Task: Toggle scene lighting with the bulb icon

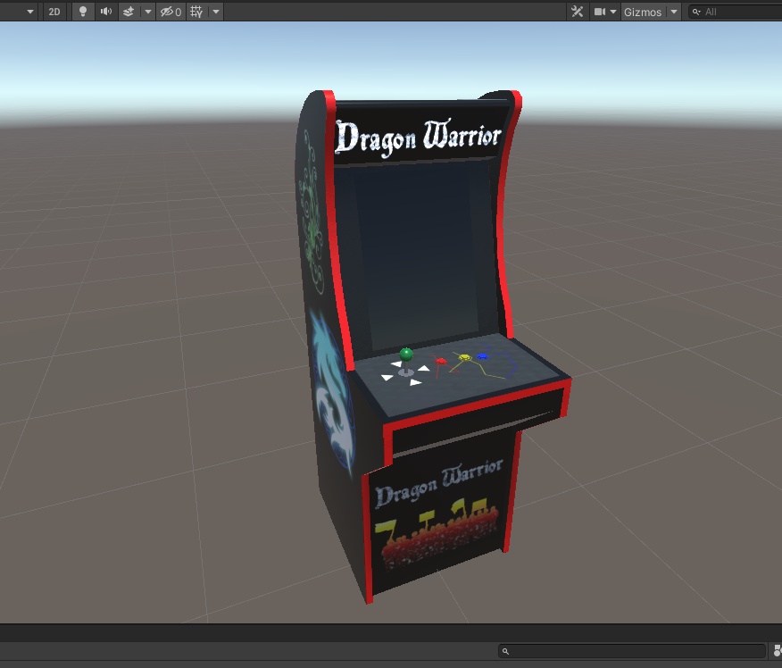Action: (83, 12)
